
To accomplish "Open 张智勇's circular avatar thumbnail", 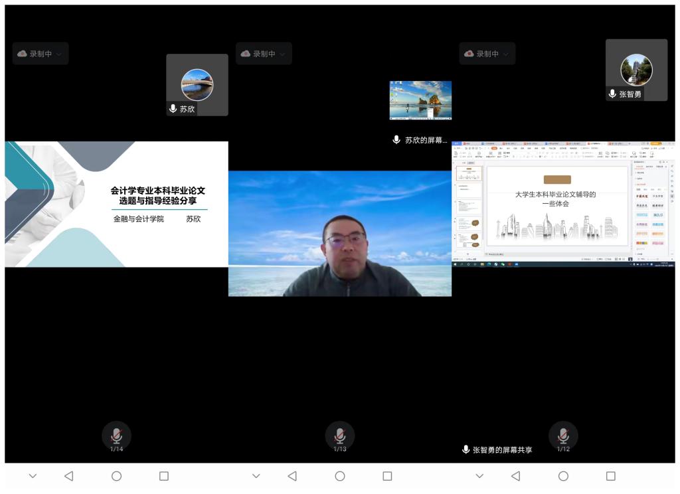I will pos(636,70).
